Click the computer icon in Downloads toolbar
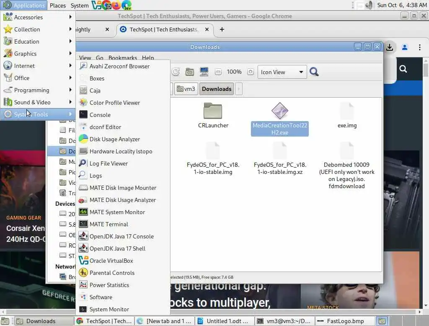 point(204,72)
